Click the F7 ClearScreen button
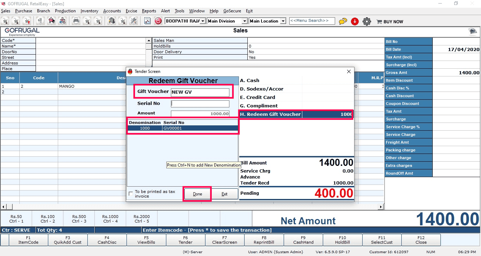 pyautogui.click(x=224, y=240)
